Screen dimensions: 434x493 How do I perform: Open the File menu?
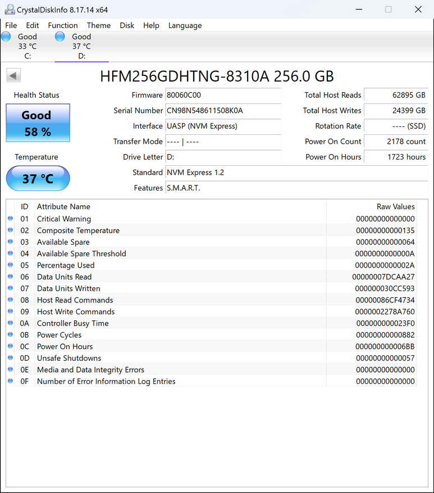point(11,25)
